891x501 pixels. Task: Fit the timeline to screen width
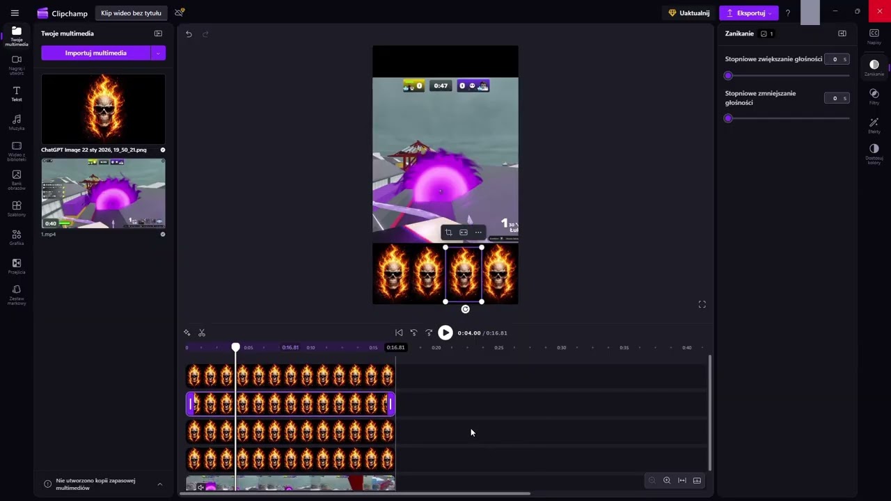pyautogui.click(x=682, y=480)
